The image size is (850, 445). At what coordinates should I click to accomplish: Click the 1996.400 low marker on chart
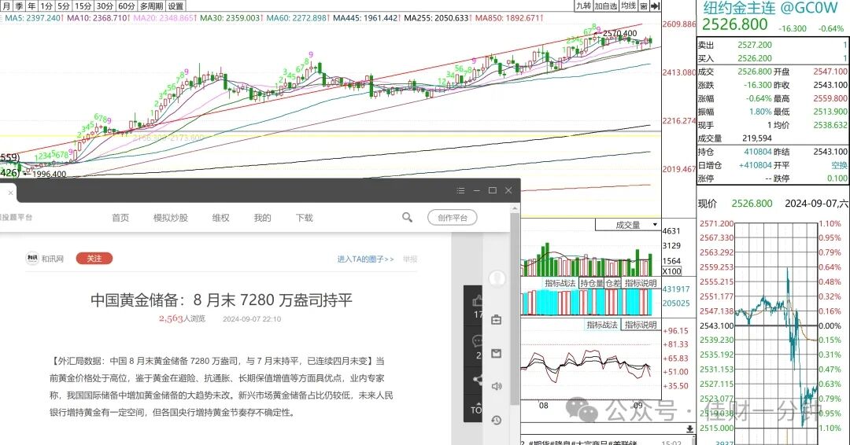point(50,175)
